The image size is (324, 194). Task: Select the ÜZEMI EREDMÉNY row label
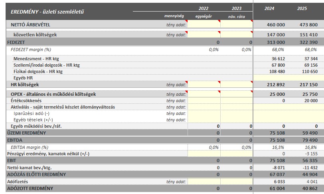pyautogui.click(x=26, y=133)
